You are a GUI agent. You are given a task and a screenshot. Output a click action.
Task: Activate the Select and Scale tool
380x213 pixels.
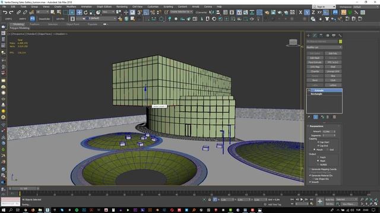(x=92, y=12)
